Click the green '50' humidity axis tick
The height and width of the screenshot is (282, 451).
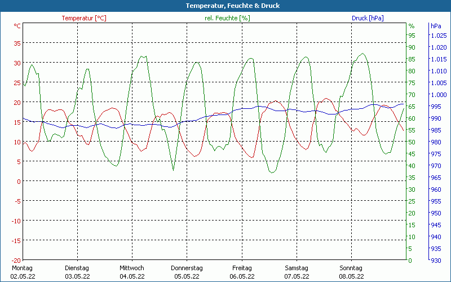pyautogui.click(x=412, y=142)
